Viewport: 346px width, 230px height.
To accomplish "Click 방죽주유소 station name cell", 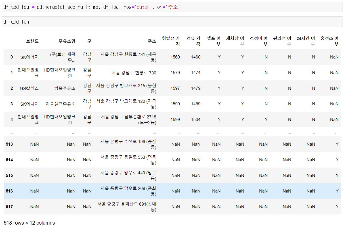I will pos(65,88).
